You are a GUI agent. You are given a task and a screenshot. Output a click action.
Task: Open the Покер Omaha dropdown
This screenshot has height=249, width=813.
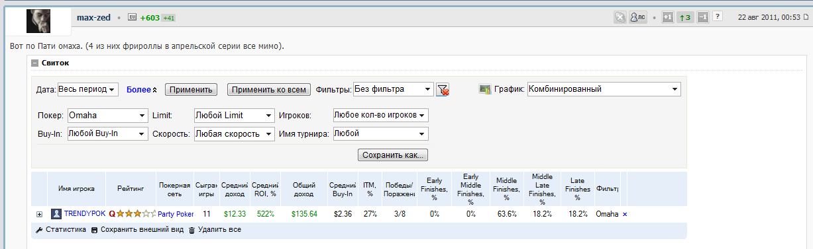pos(107,116)
